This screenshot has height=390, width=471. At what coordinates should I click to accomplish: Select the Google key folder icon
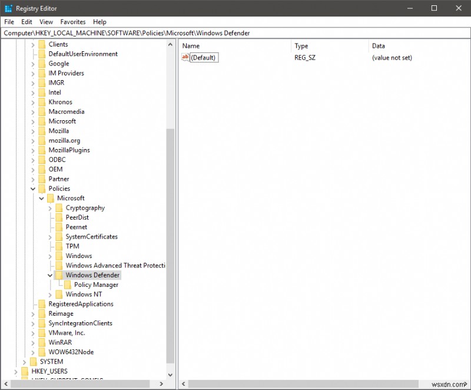(x=42, y=63)
